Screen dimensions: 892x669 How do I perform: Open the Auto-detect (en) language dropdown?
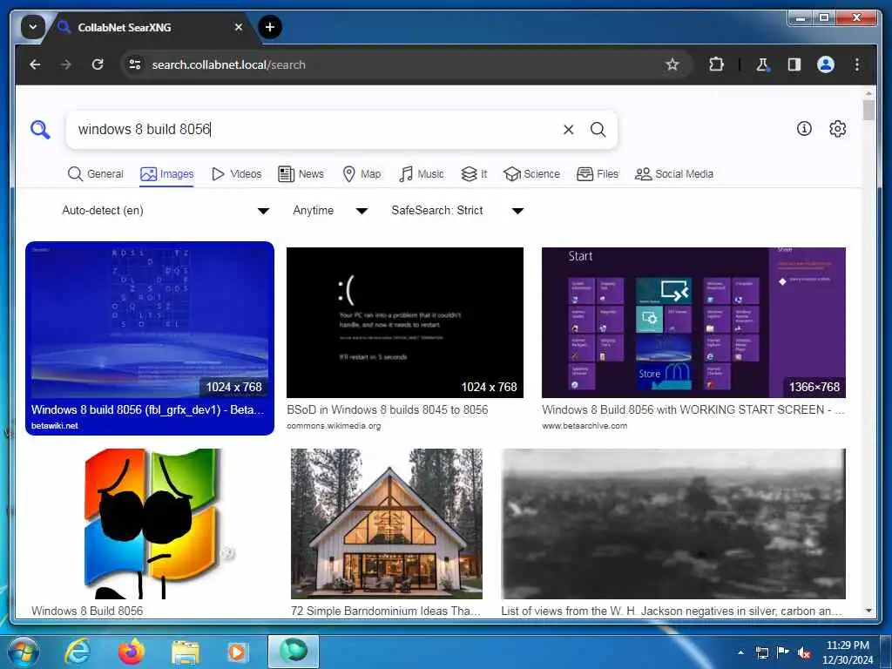click(165, 211)
